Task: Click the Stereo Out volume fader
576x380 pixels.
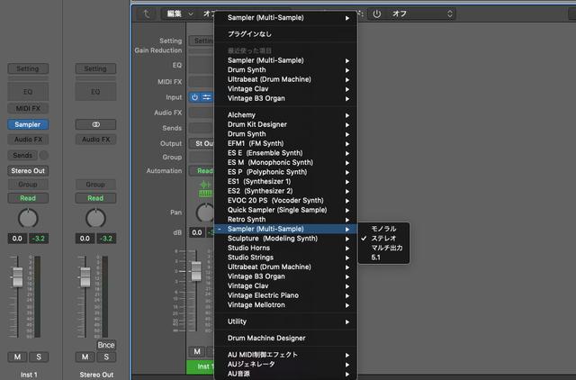Action: 85,277
